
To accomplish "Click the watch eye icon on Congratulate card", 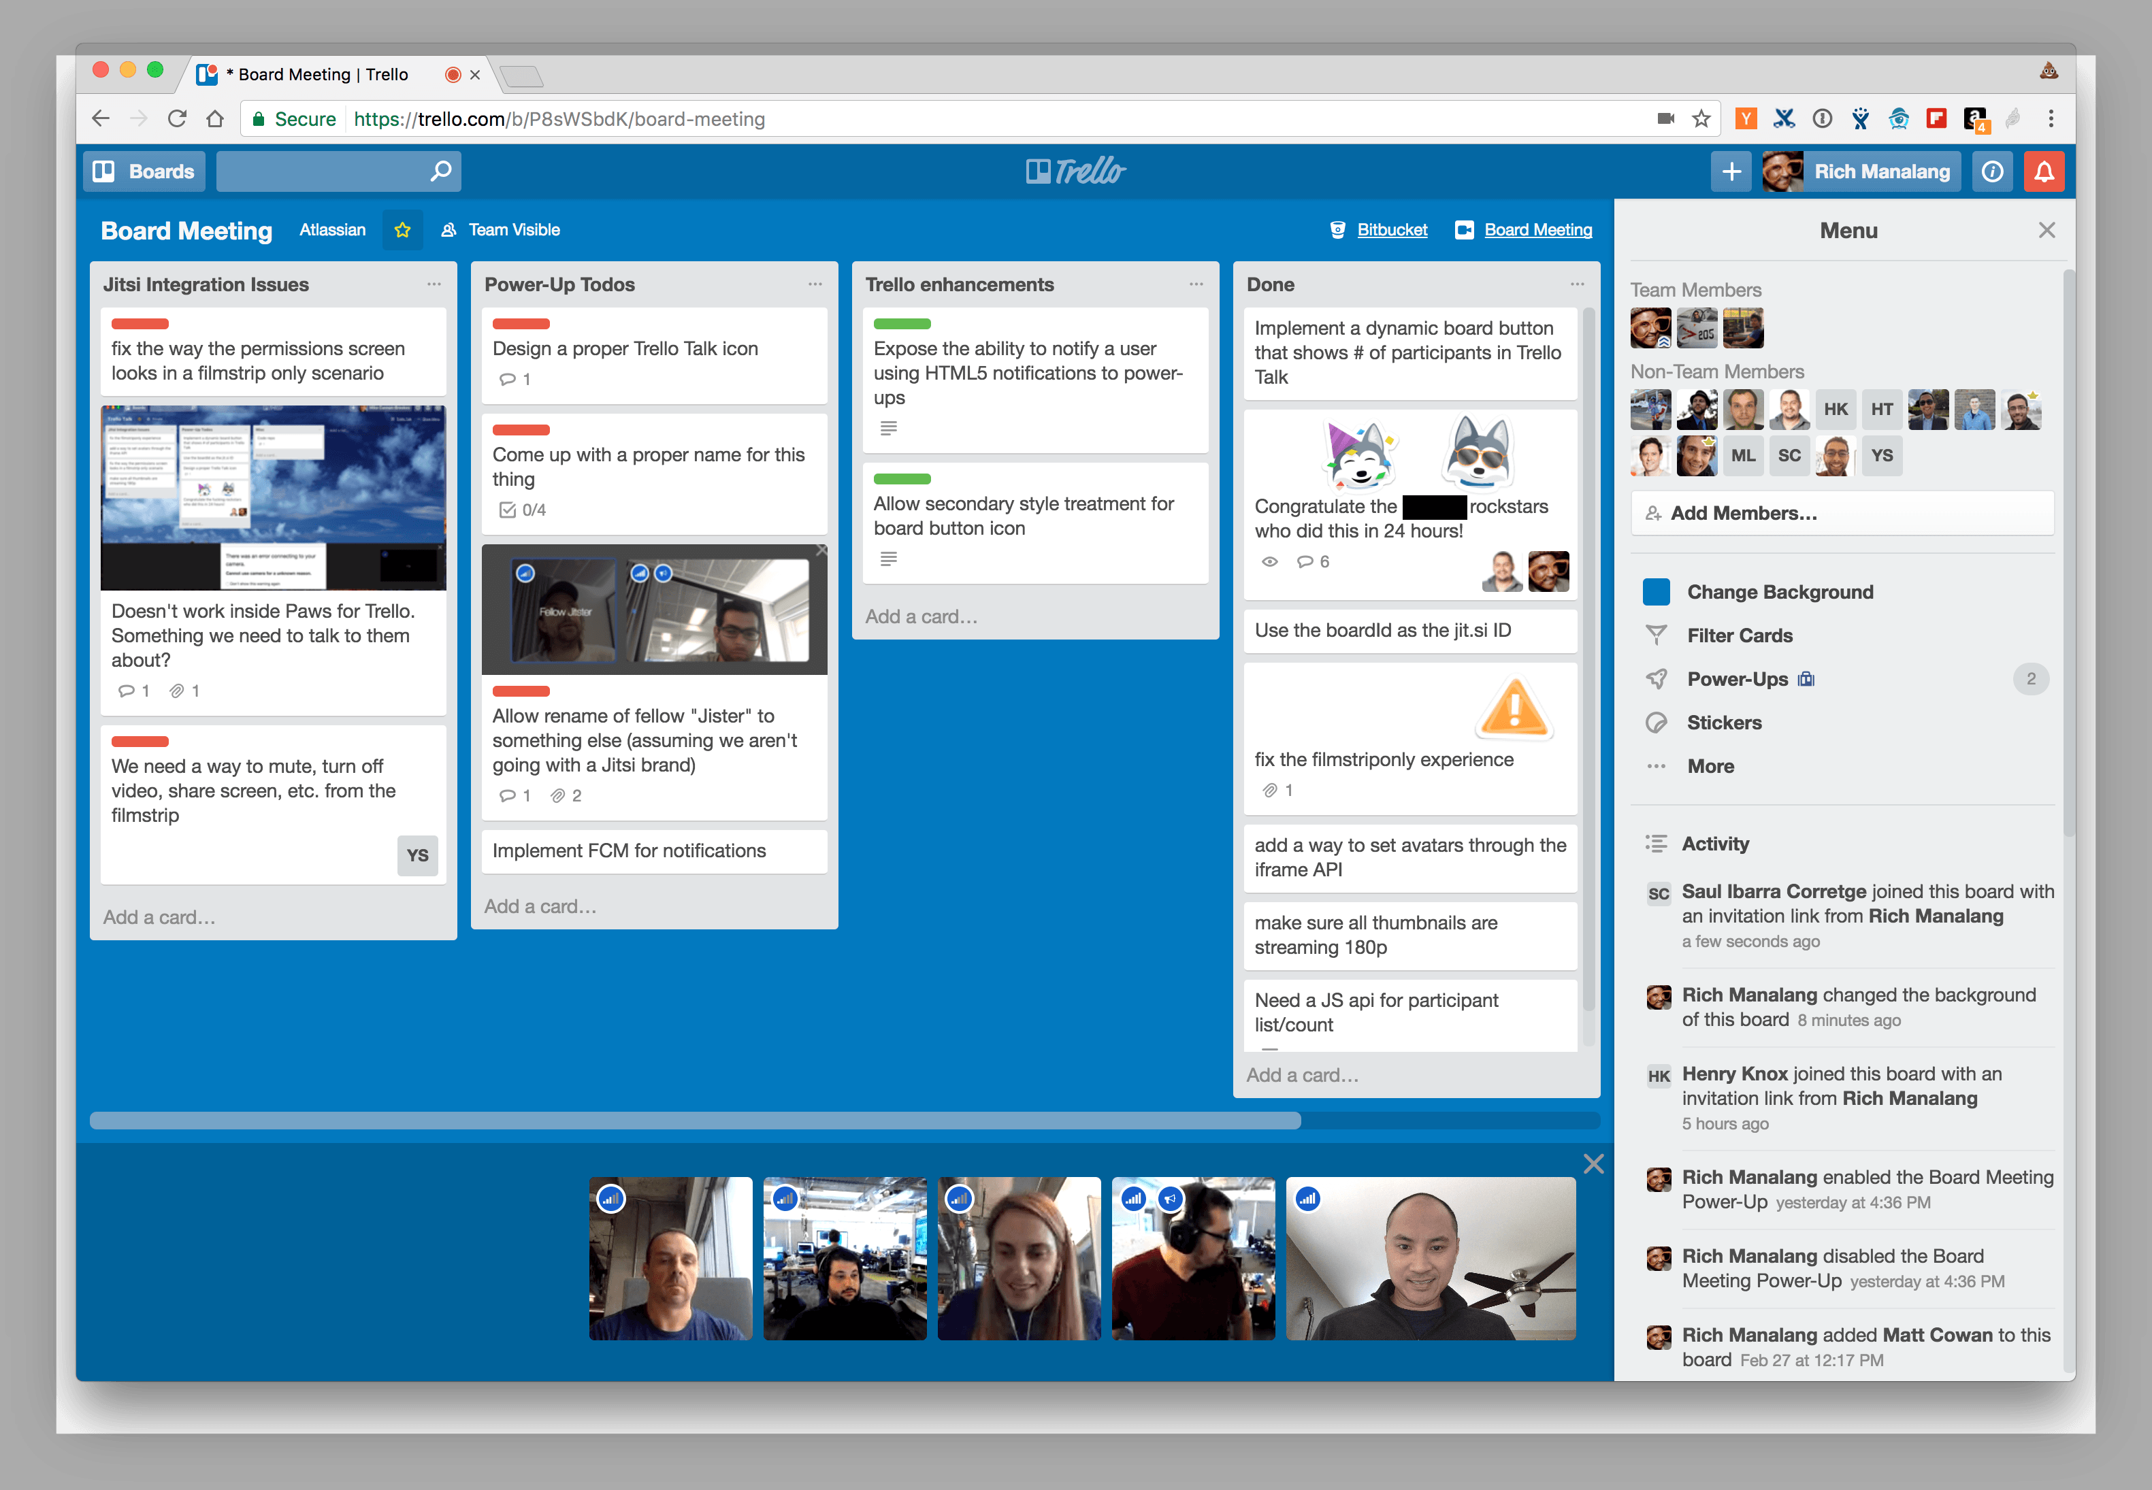I will click(x=1270, y=562).
